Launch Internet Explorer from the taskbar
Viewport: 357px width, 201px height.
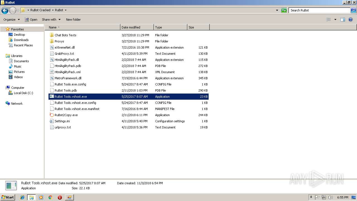click(22, 197)
